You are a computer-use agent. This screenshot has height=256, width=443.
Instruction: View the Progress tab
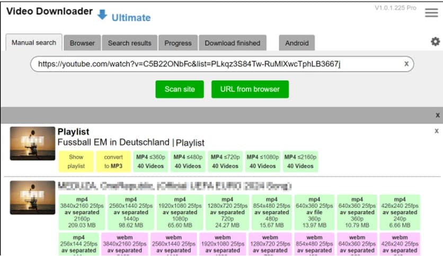click(x=178, y=43)
